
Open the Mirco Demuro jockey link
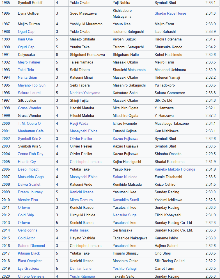pos(81,200)
